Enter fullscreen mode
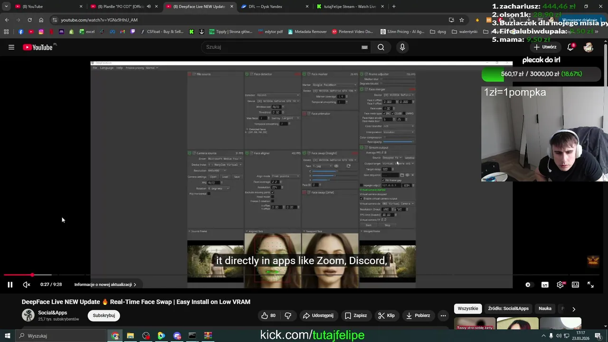 590,285
